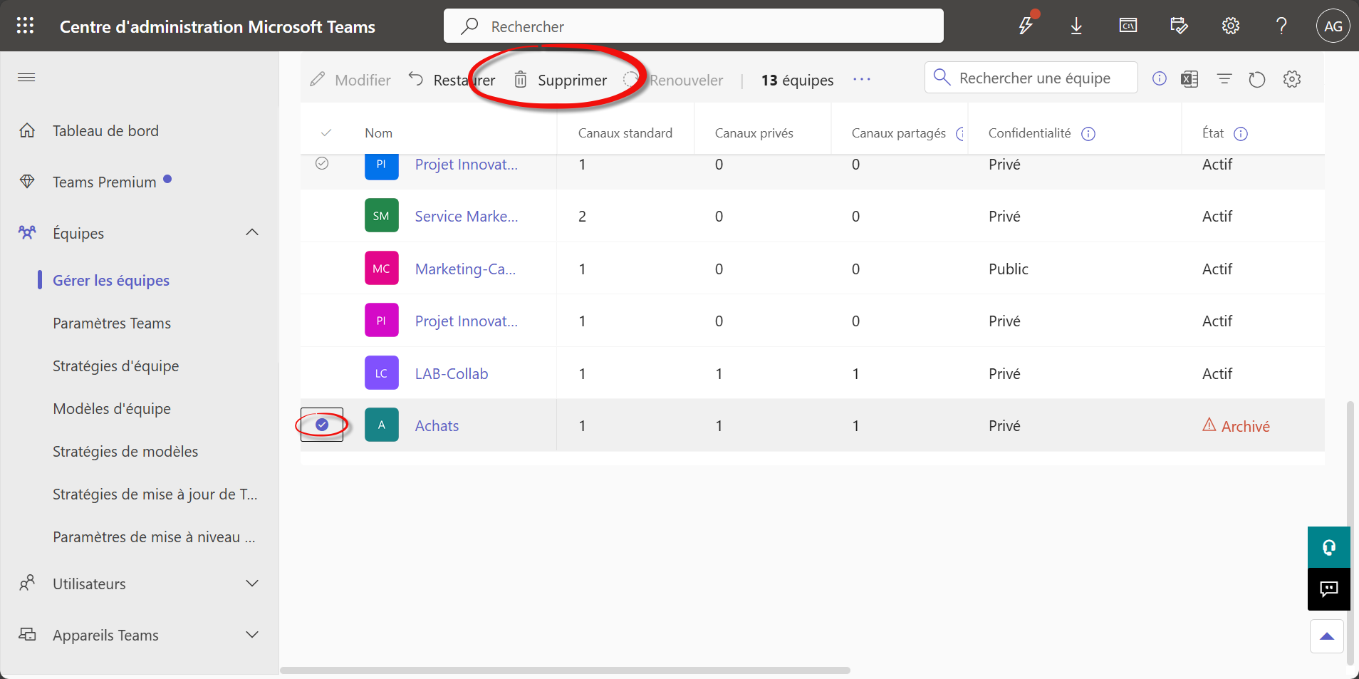The height and width of the screenshot is (679, 1359).
Task: Go to Tableau de bord
Action: [x=105, y=131]
